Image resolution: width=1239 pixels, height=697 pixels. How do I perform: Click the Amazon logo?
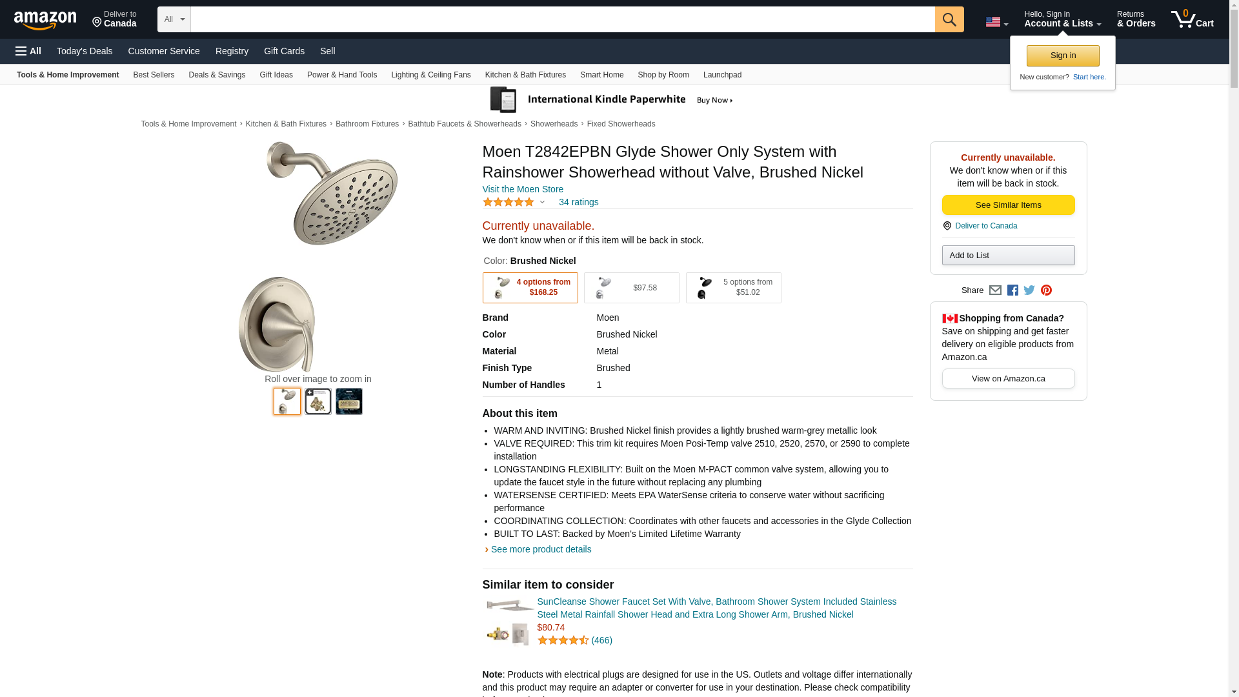coord(45,20)
